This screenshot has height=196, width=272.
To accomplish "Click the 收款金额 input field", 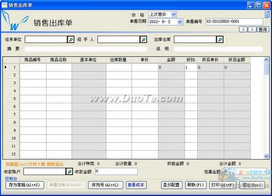I will [x=116, y=172].
